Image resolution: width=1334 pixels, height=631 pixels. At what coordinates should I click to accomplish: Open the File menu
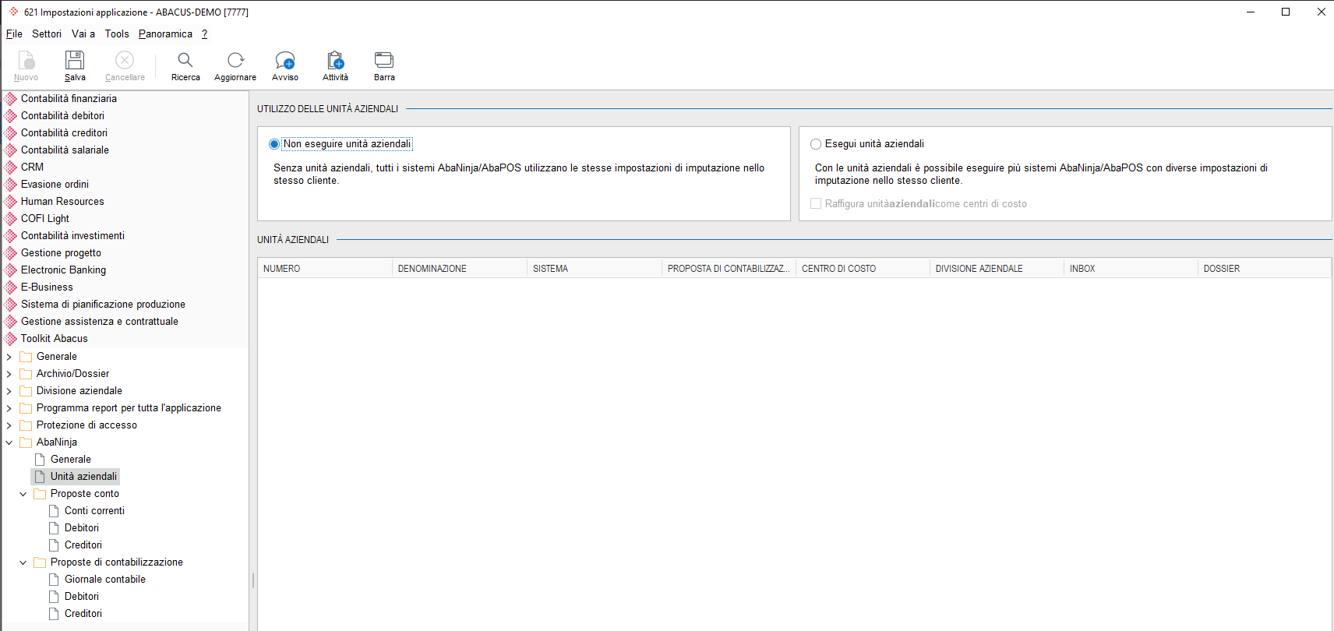[14, 34]
